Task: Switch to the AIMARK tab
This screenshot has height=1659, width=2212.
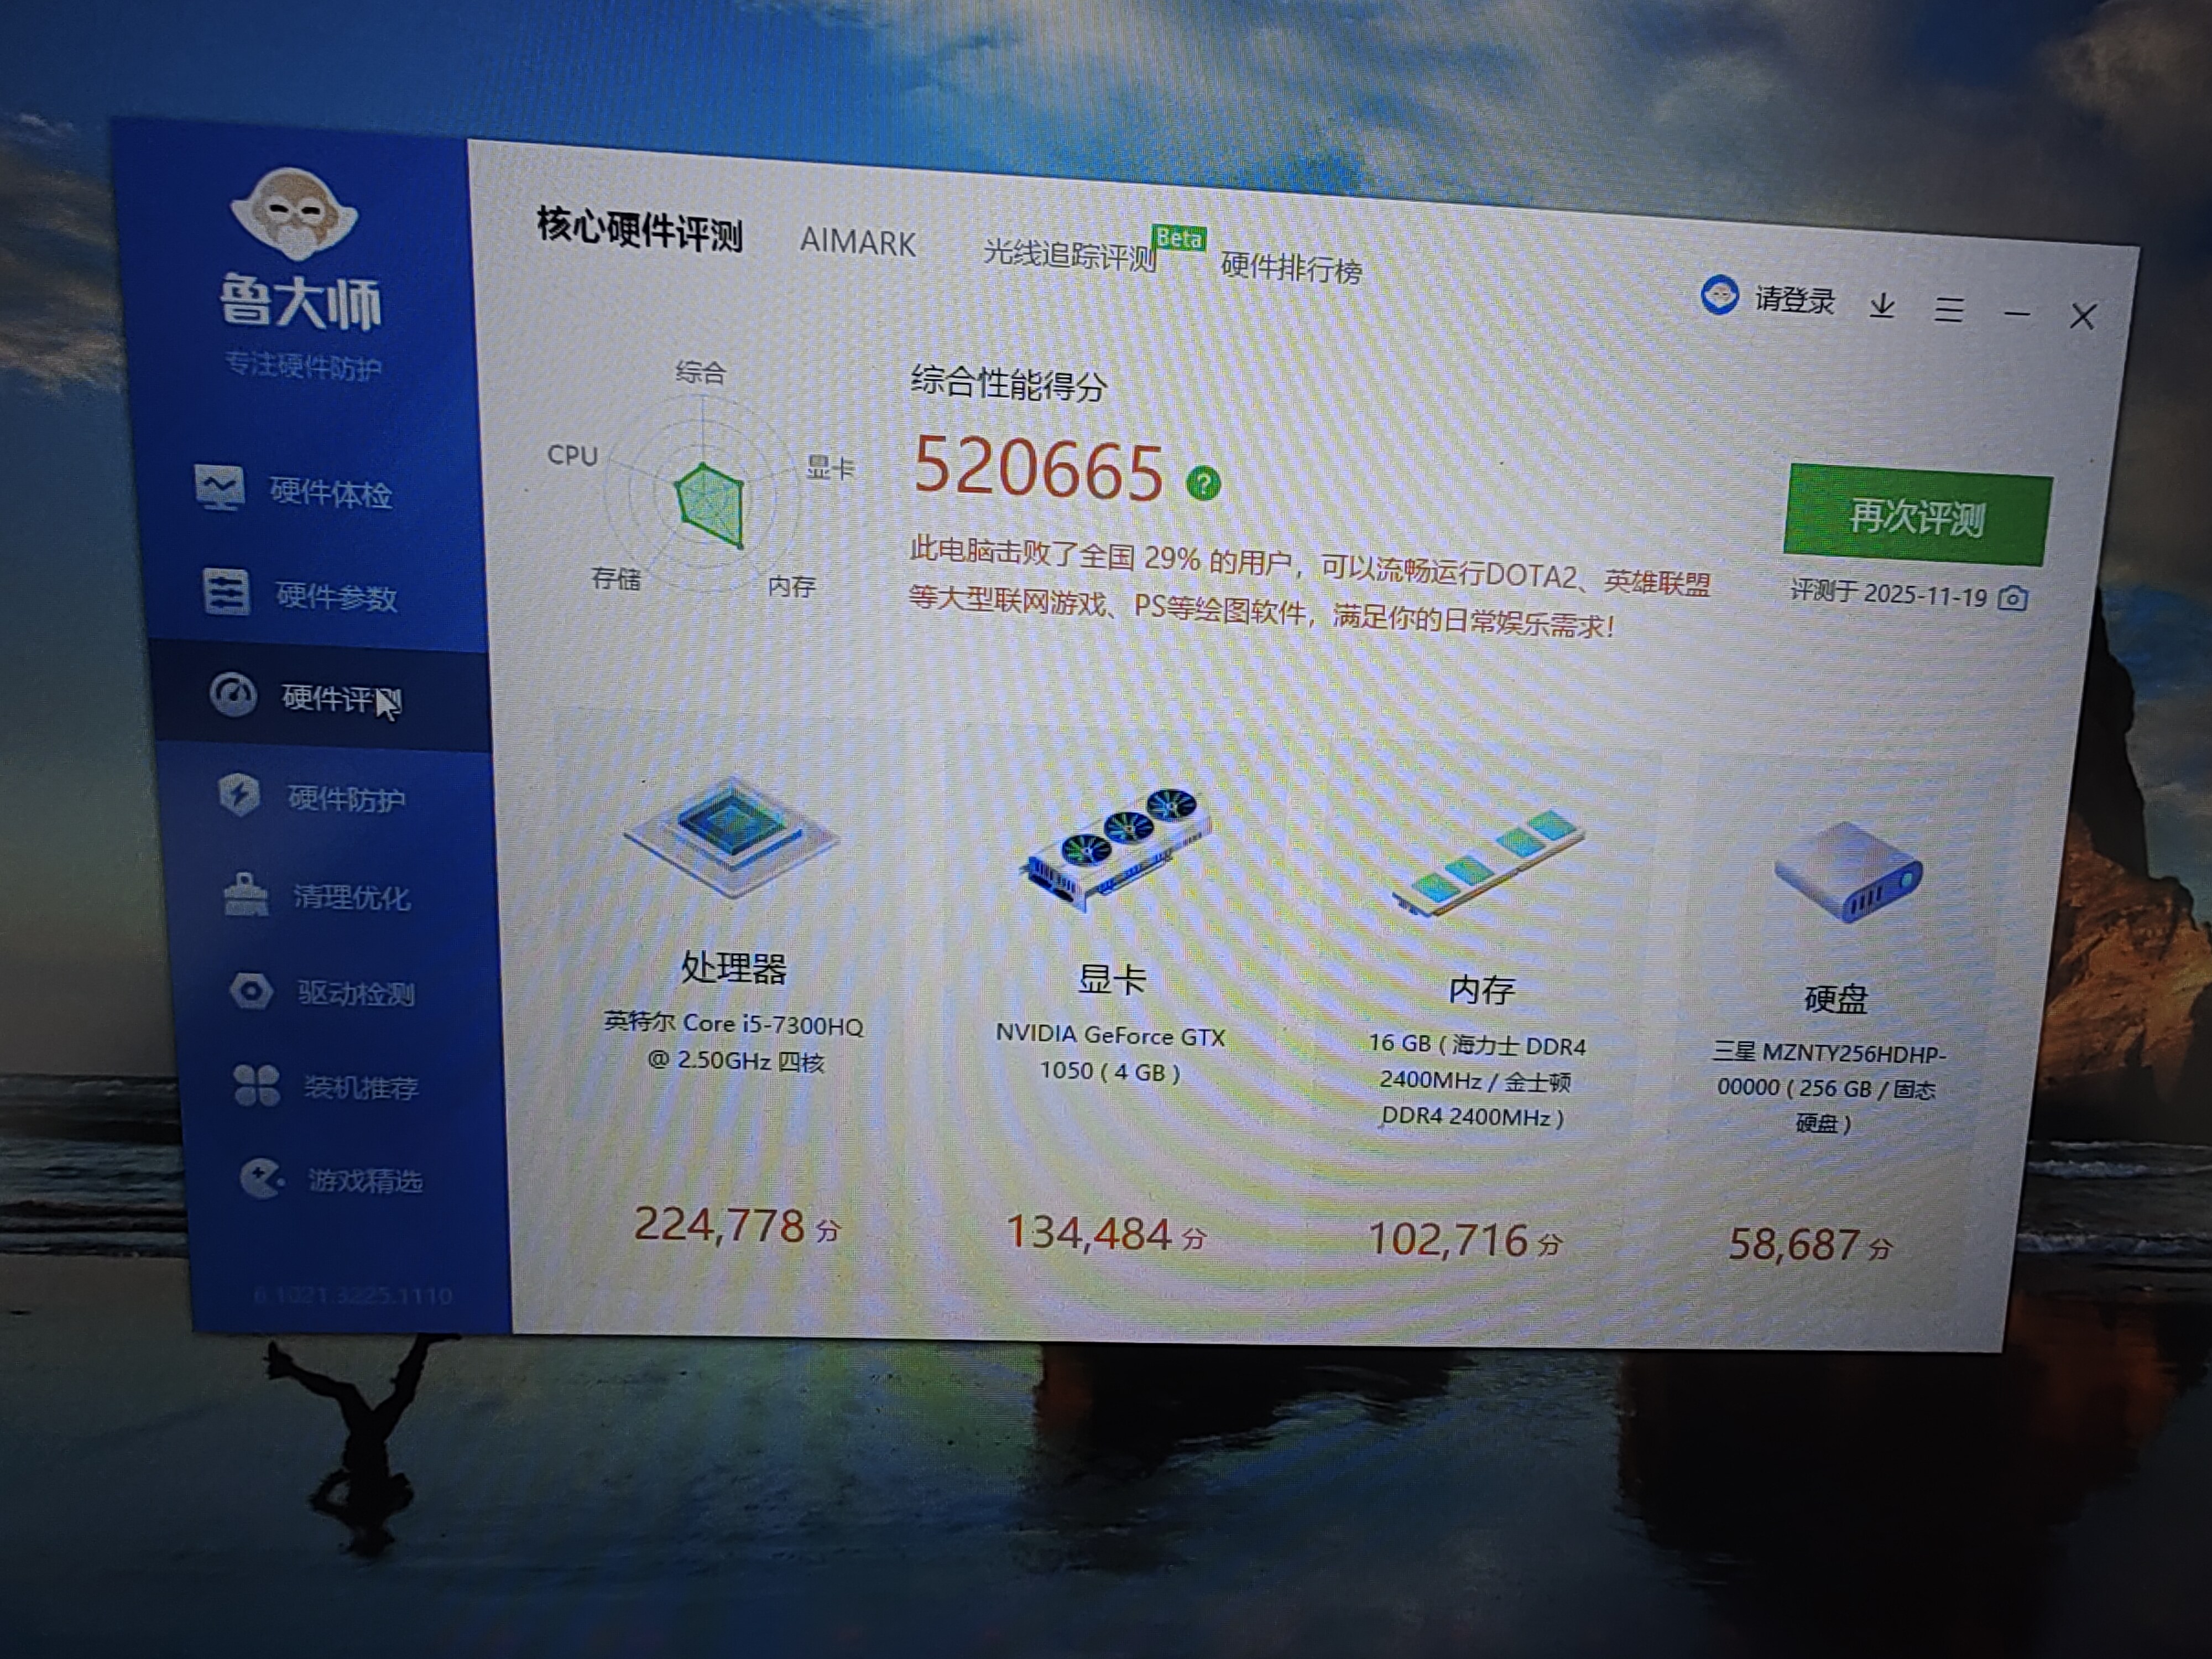Action: tap(857, 243)
